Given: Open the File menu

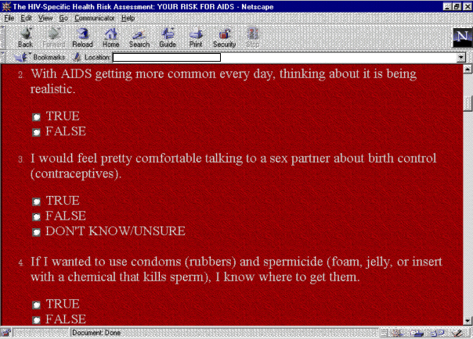Looking at the screenshot, I should coord(9,17).
